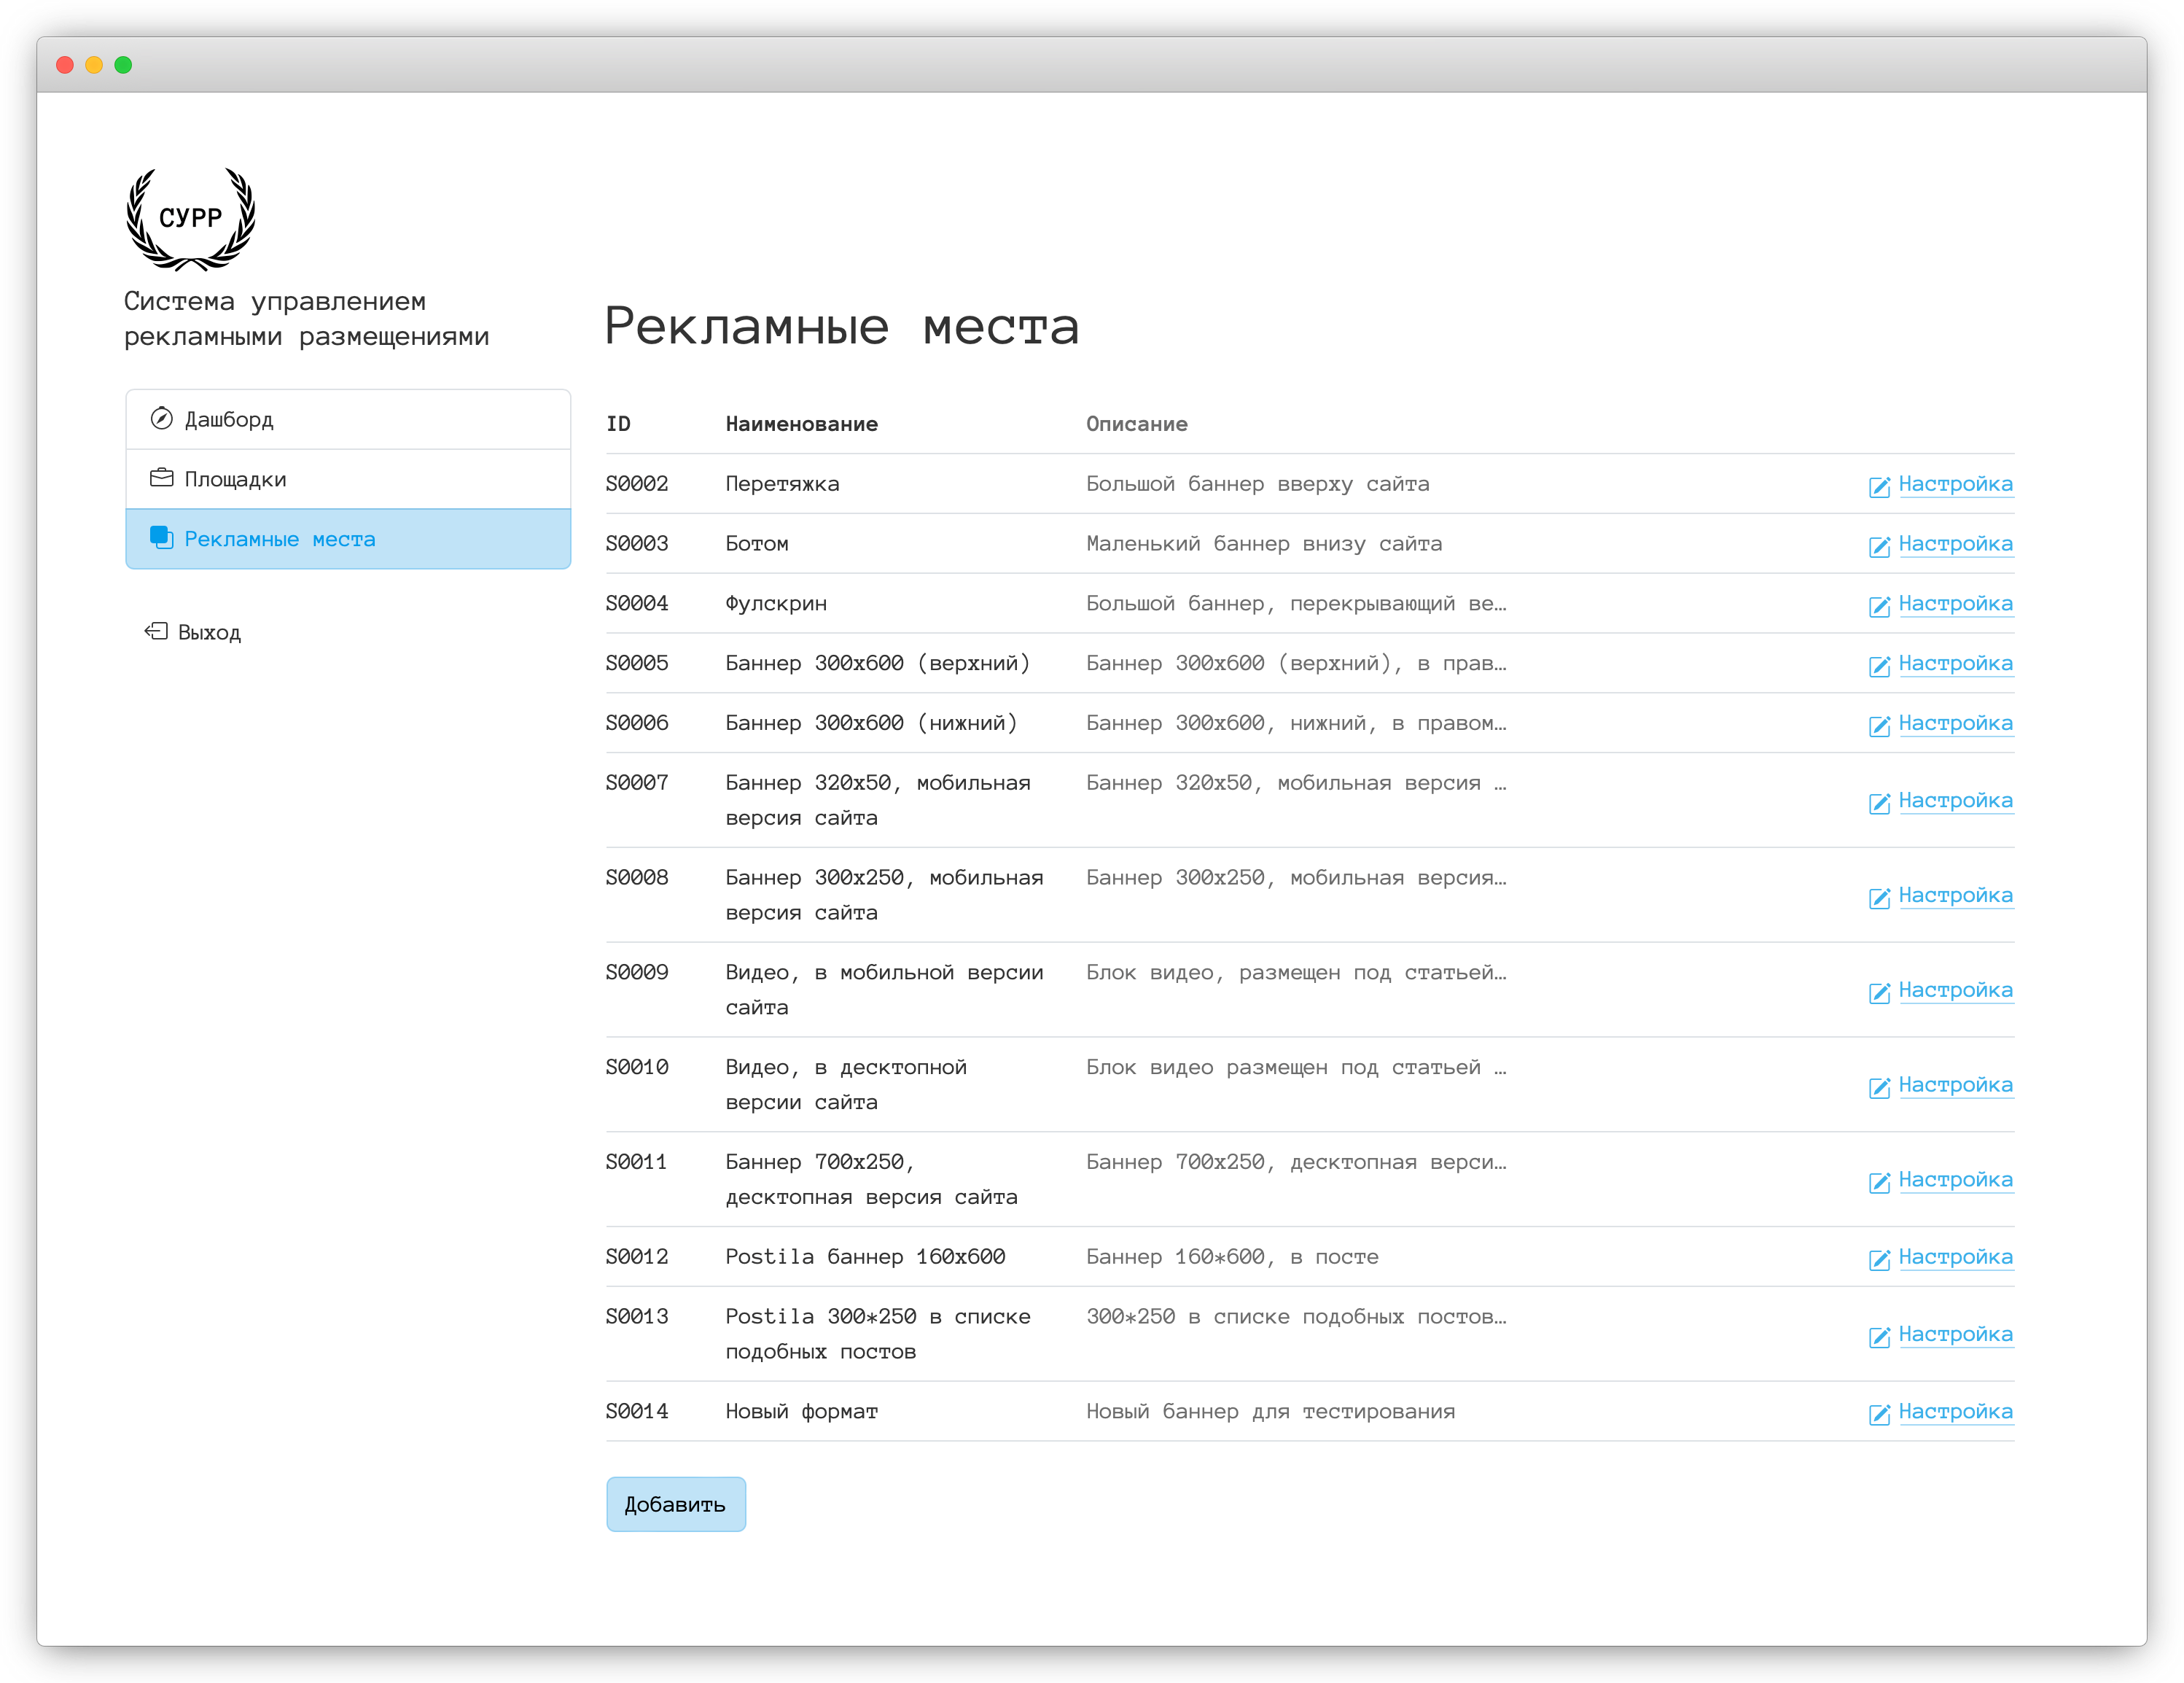Click the edit pencil icon for S0002
2184x1683 pixels.
[1879, 486]
